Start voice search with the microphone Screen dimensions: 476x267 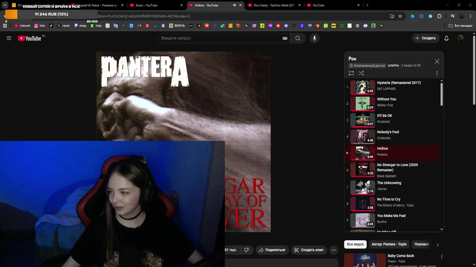click(x=314, y=38)
